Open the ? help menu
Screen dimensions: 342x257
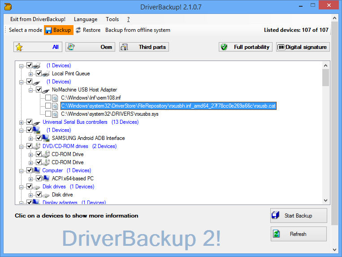(x=128, y=19)
